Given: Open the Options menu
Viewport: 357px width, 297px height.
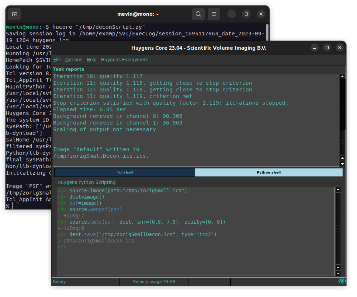Looking at the screenshot, I should coord(74,60).
